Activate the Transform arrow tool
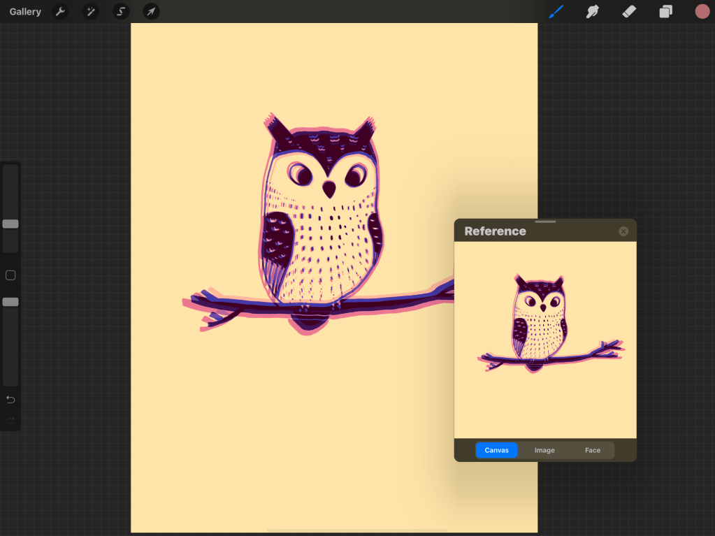715x536 pixels. pos(151,12)
